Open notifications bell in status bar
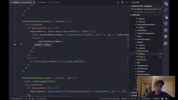This screenshot has height=100, width=178. point(166,99)
